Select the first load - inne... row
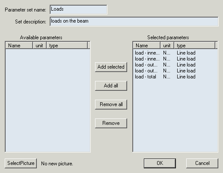Screen dimensions: 223x173 point(175,53)
